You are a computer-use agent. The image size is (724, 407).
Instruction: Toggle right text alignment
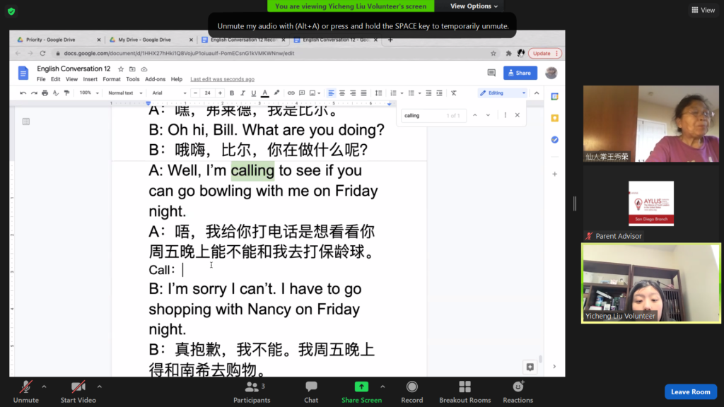click(x=354, y=93)
